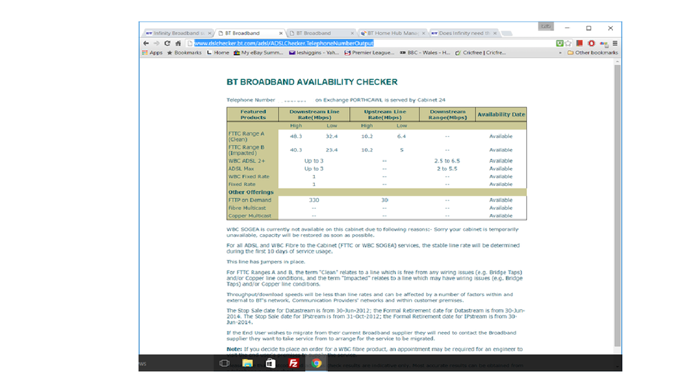Click the WBC ADSL 2+ row label
The image size is (688, 387).
[247, 161]
